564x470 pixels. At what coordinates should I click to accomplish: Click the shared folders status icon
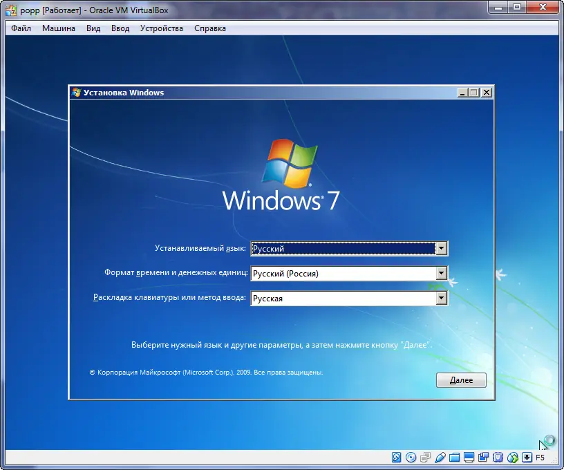click(x=454, y=458)
